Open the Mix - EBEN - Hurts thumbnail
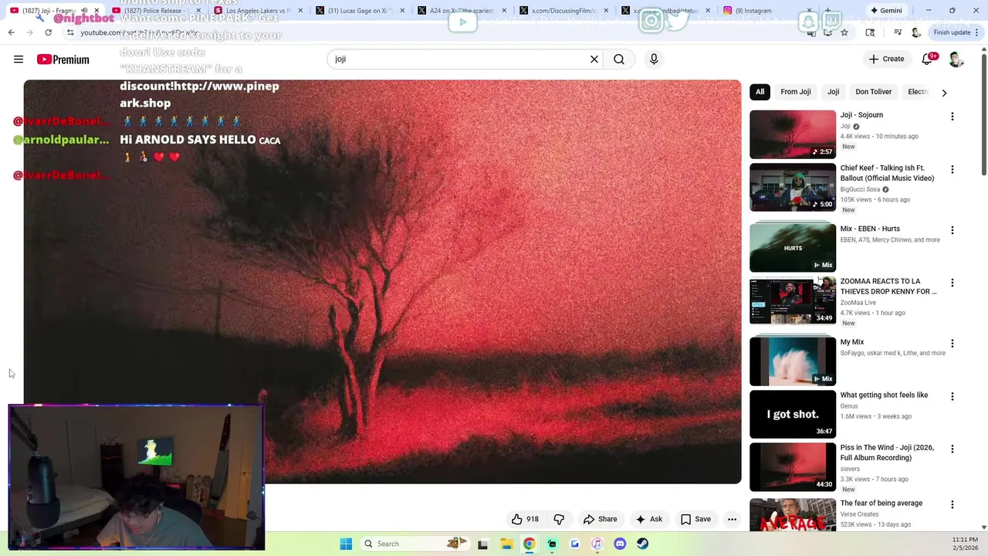 [793, 247]
